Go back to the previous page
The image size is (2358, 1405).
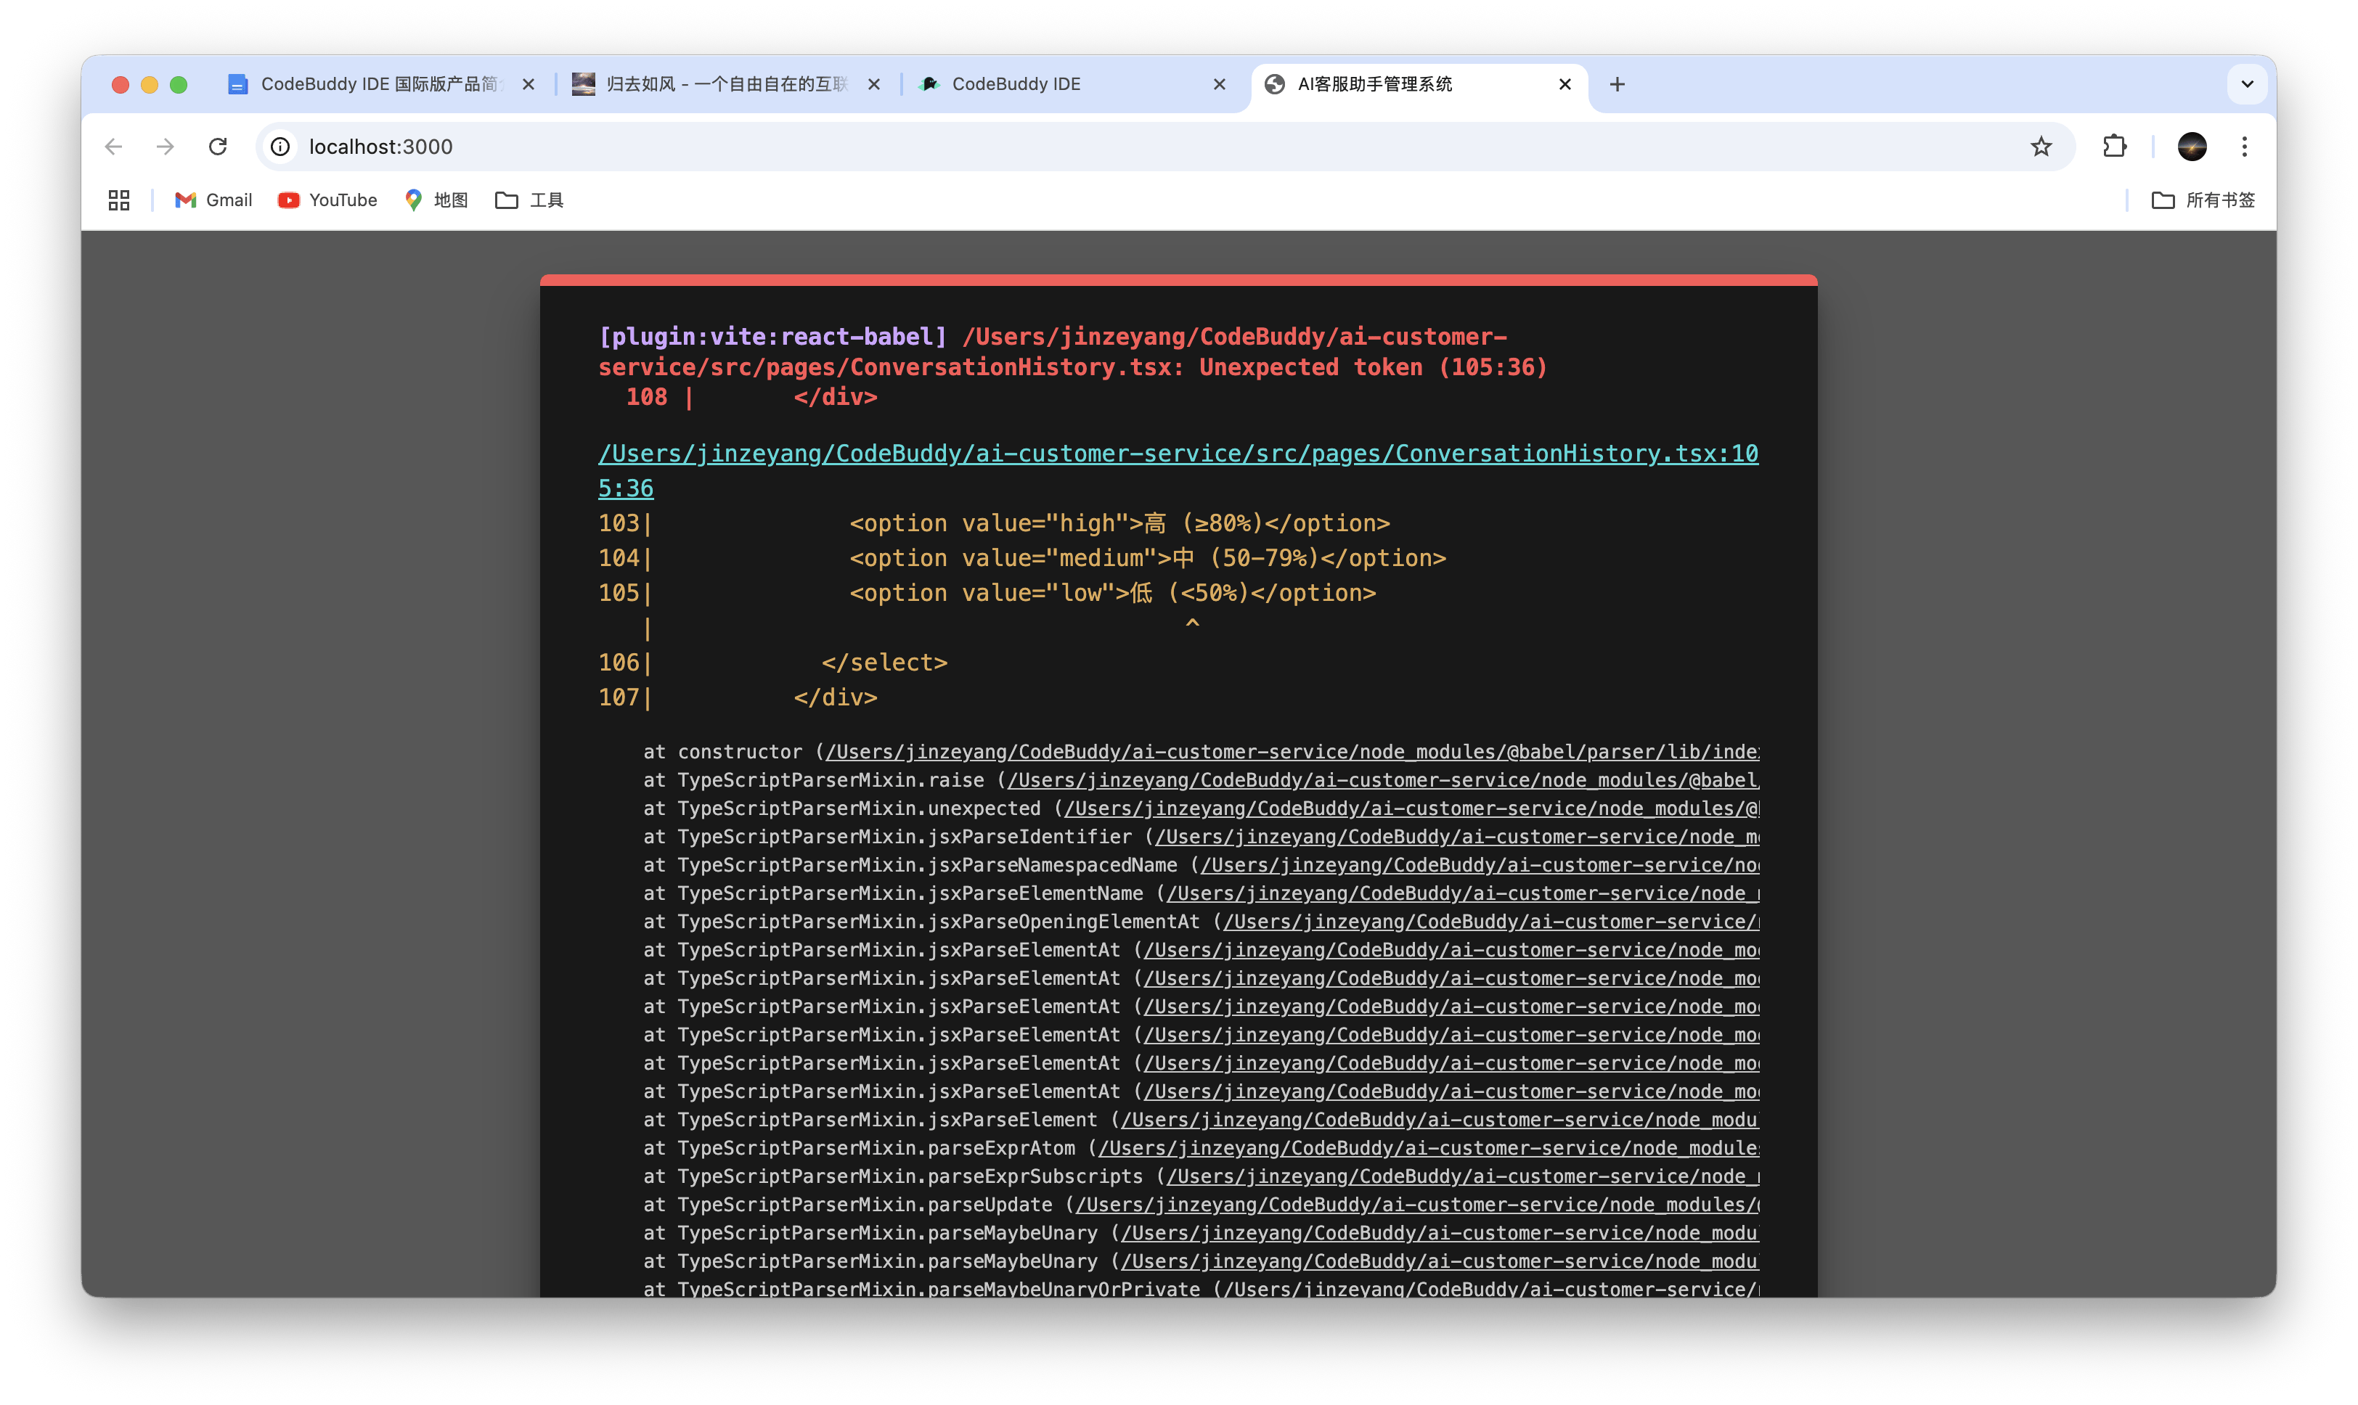click(x=114, y=147)
